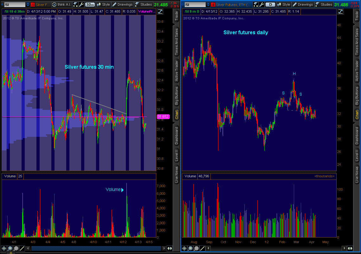Toggle the expand arrows at left chart's scrollbar end
Image resolution: width=361 pixels, height=254 pixels.
170,249
